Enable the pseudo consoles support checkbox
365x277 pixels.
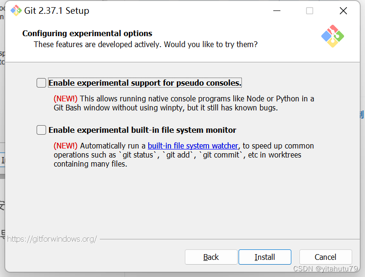[x=41, y=83]
